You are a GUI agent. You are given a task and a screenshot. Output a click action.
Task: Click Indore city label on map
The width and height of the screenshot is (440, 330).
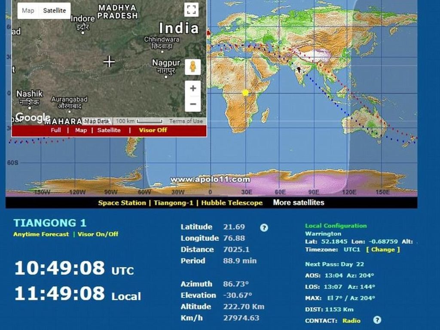click(83, 23)
